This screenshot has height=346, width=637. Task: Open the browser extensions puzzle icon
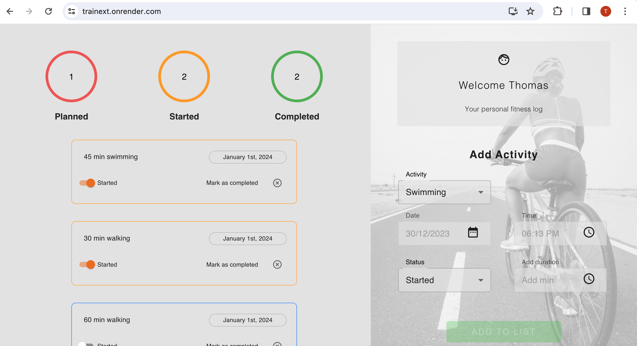tap(557, 11)
